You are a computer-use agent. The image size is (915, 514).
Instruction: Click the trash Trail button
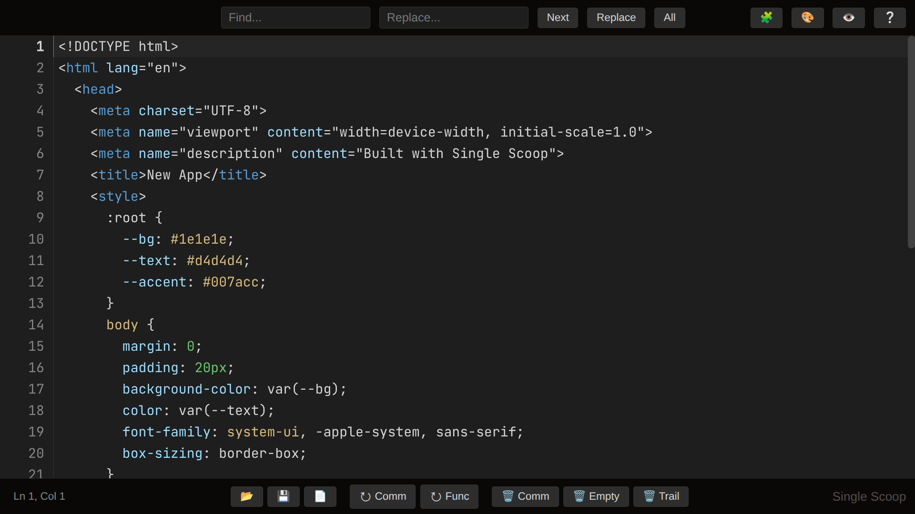coord(661,496)
